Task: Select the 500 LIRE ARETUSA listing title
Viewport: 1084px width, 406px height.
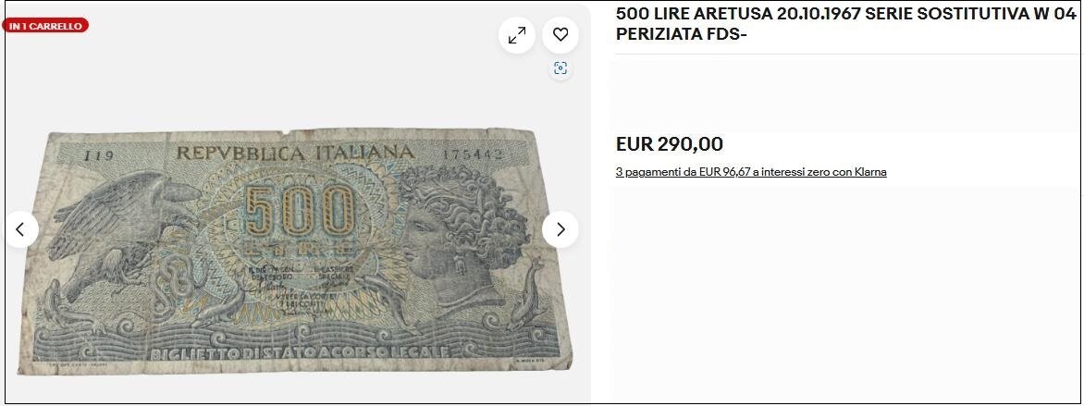Action: pyautogui.click(x=846, y=24)
